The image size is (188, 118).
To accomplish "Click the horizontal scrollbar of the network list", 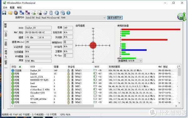I will coord(54,106).
